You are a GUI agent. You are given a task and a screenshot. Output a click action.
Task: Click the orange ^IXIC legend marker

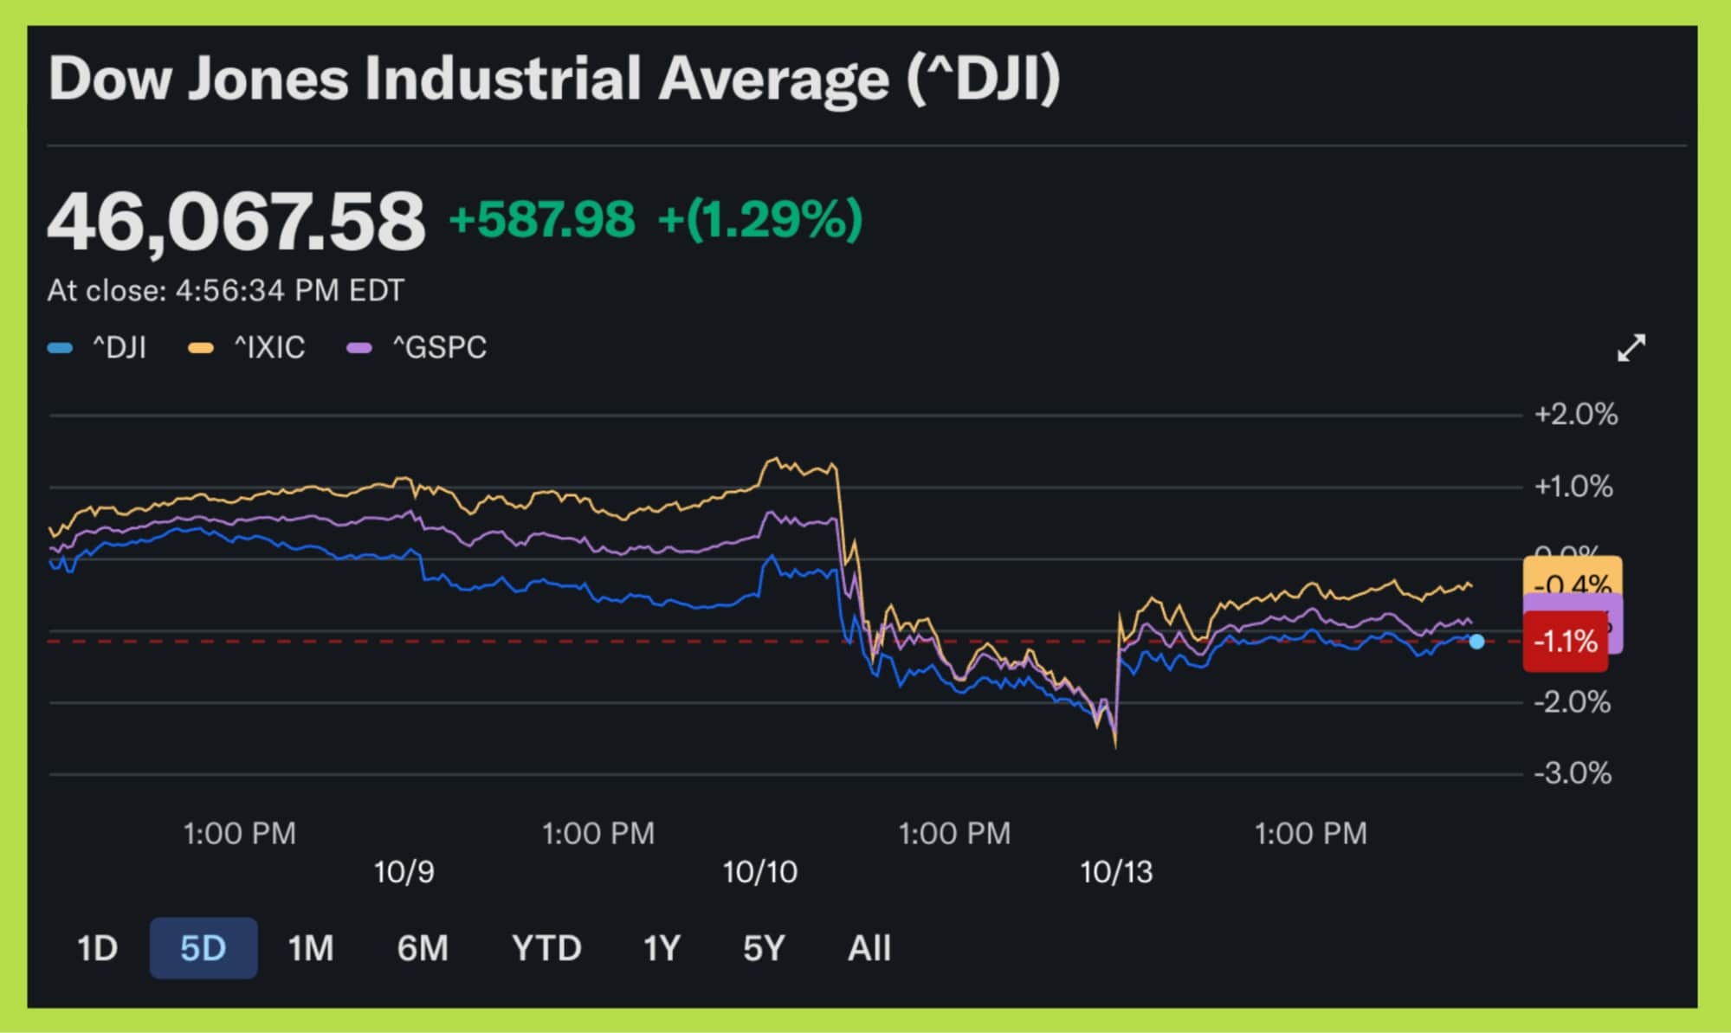click(x=201, y=348)
